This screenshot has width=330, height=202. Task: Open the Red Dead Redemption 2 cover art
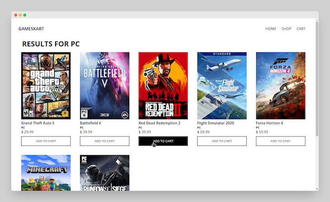point(163,86)
